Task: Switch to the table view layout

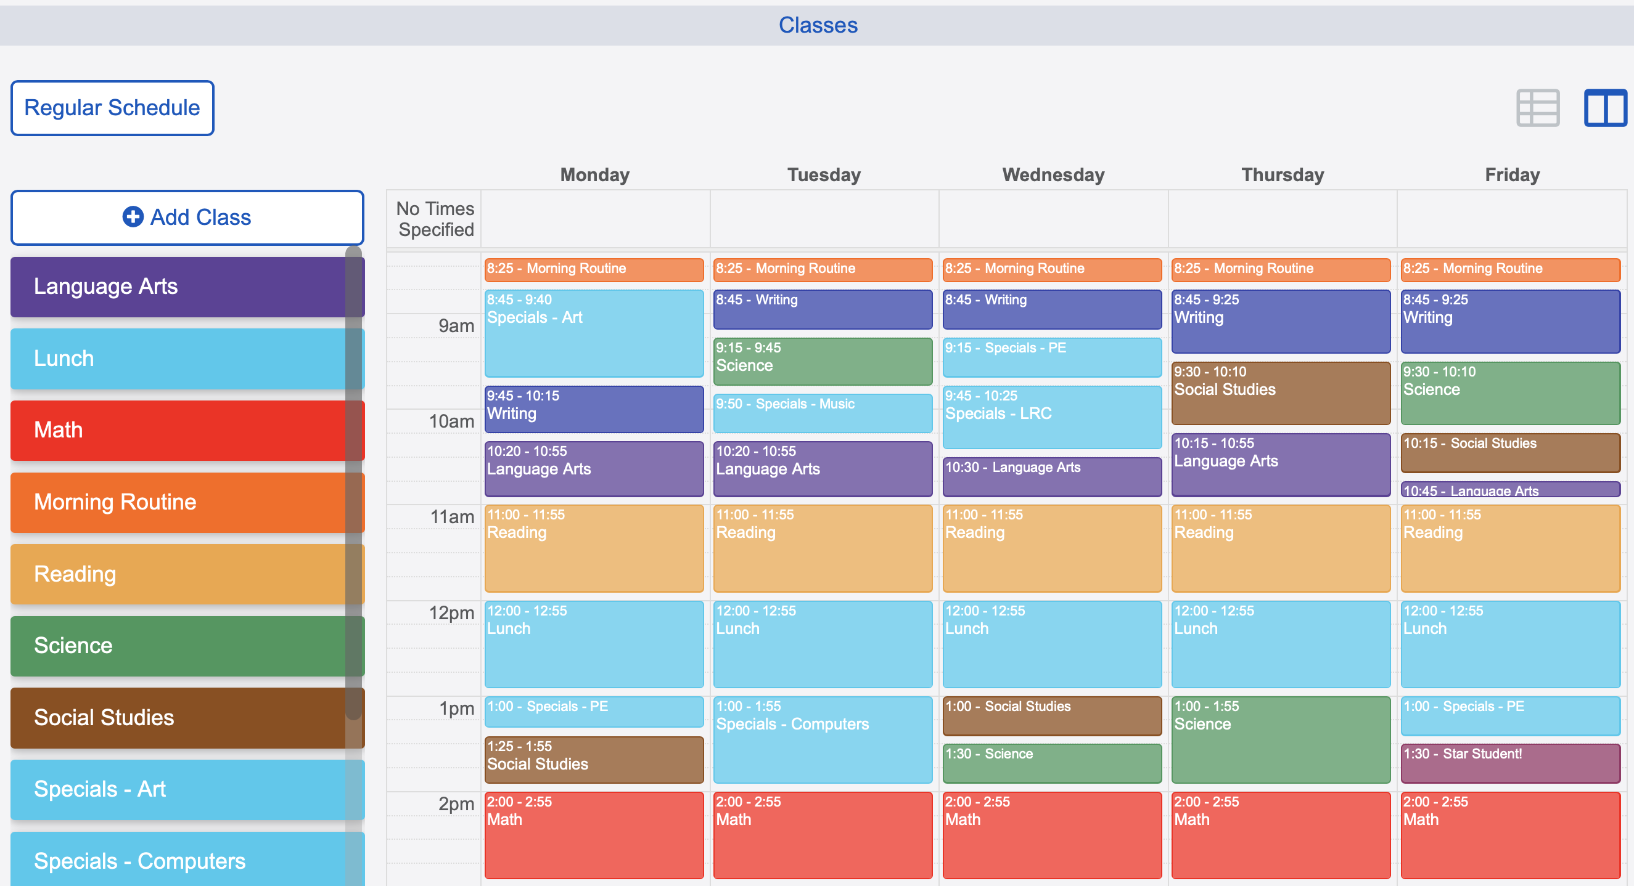Action: 1538,108
